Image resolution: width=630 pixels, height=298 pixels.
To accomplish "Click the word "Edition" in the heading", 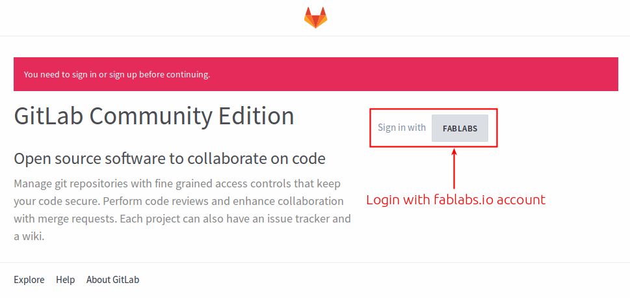I will tap(256, 116).
